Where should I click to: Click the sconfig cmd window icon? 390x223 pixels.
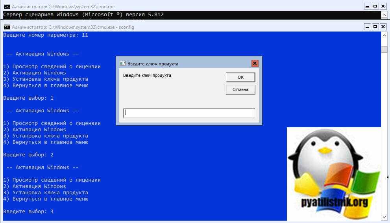(7, 27)
